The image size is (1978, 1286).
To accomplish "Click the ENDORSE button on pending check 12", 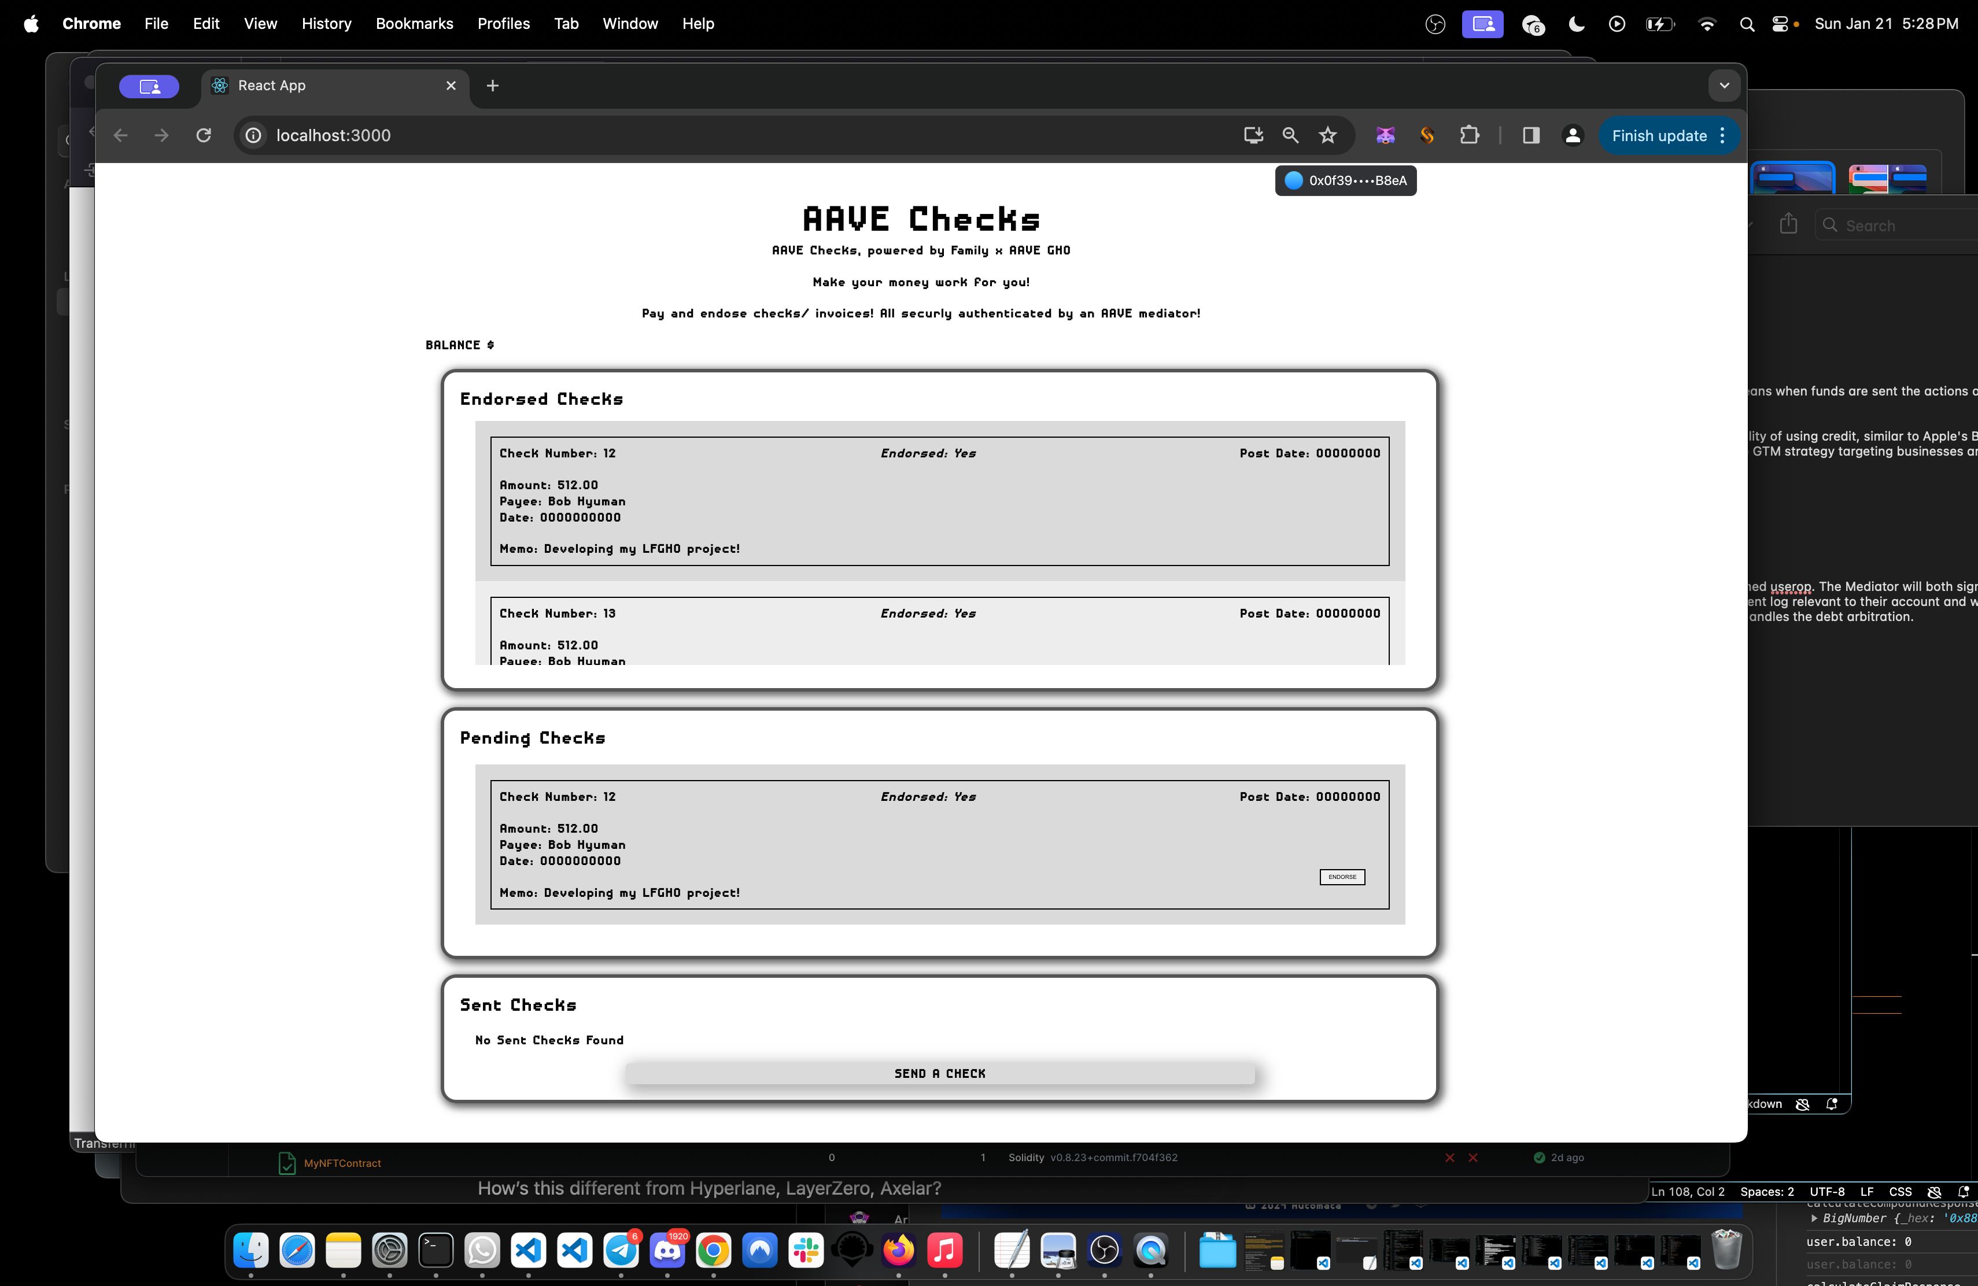I will [x=1341, y=877].
